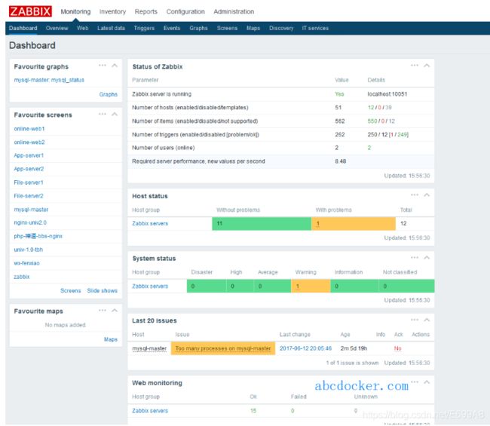Click the Maps link in Favourite maps
The height and width of the screenshot is (426, 490).
tap(111, 339)
